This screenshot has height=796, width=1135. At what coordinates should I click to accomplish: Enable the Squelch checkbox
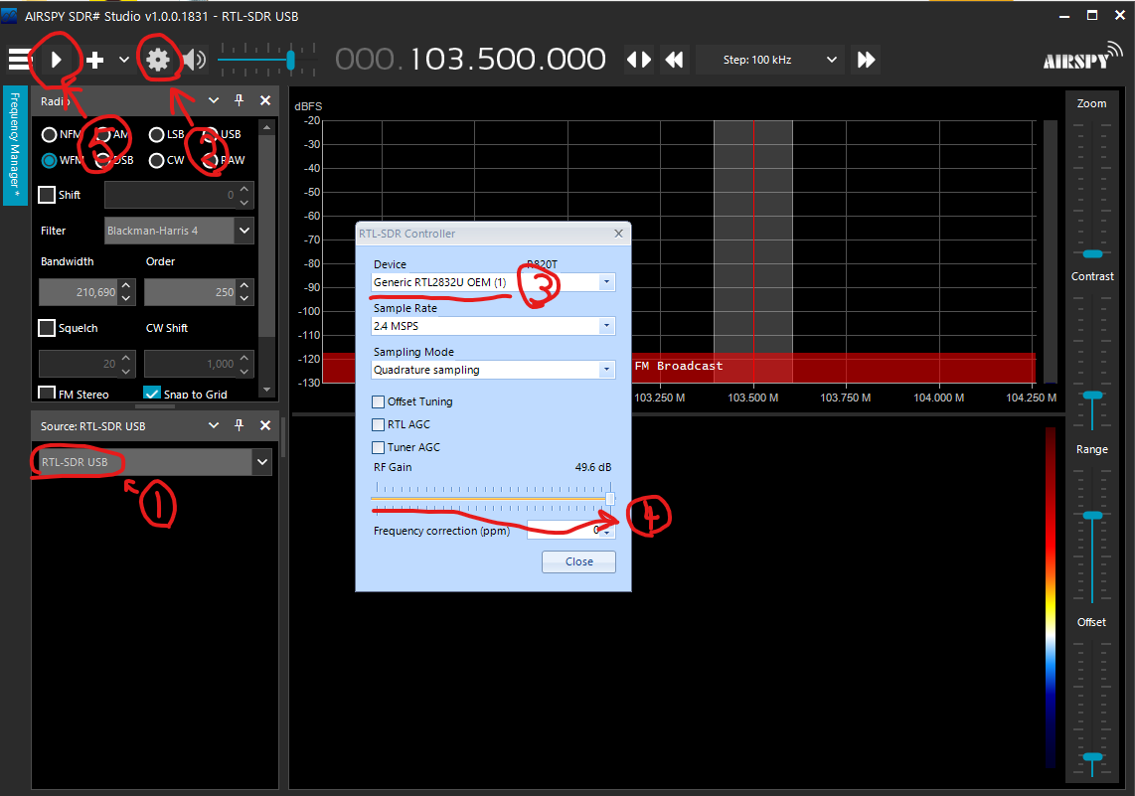[47, 328]
